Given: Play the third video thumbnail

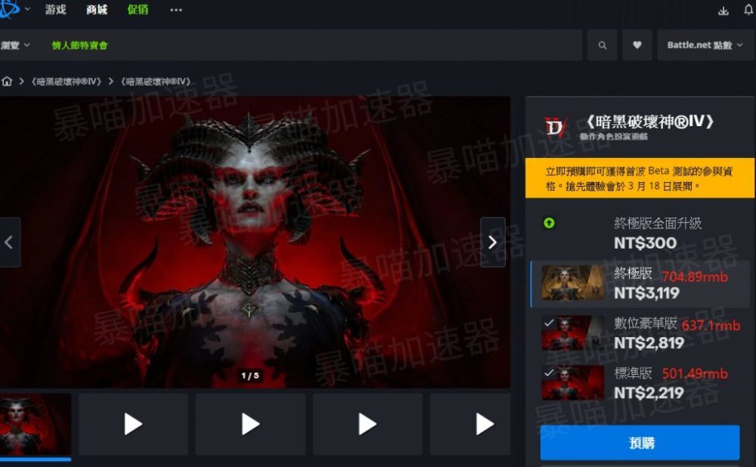Looking at the screenshot, I should pyautogui.click(x=367, y=424).
